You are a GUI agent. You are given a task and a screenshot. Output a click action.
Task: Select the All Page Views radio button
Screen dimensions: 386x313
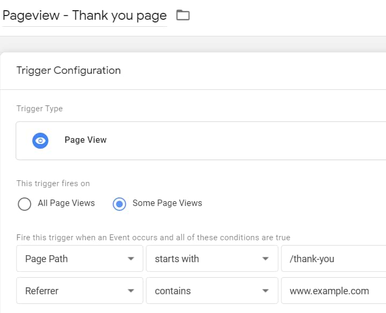pyautogui.click(x=25, y=204)
